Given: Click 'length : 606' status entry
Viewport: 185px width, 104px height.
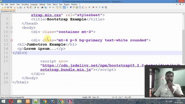Looking at the screenshot, I should click(87, 97).
